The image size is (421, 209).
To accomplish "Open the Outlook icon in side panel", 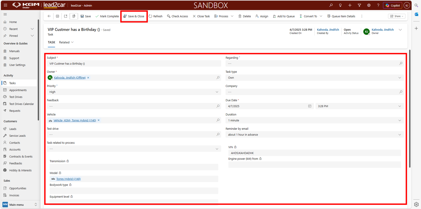I will click(x=416, y=14).
